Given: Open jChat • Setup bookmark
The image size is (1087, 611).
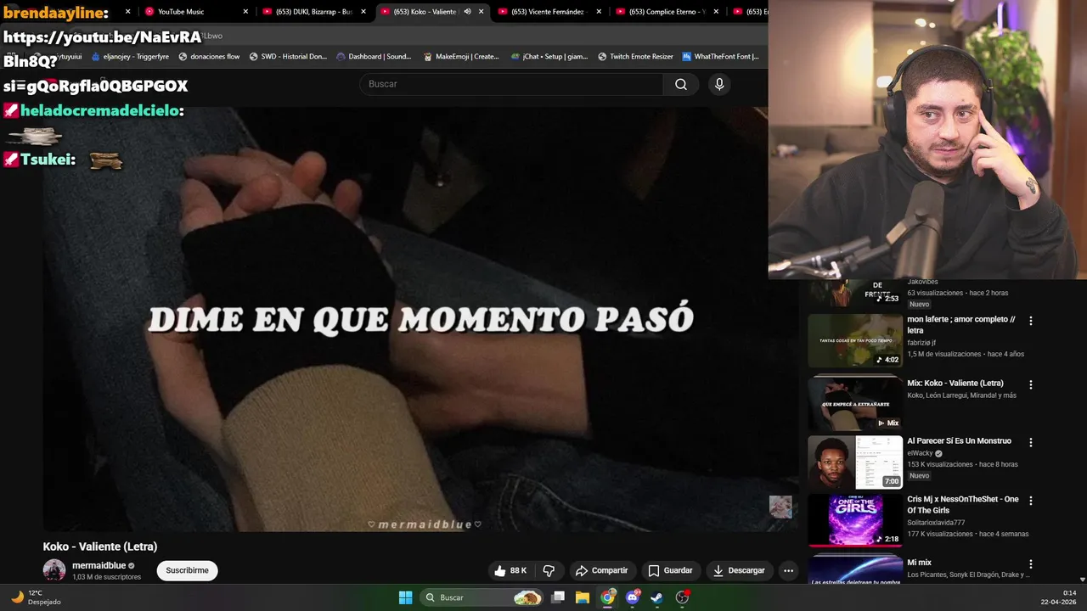Looking at the screenshot, I should point(549,56).
